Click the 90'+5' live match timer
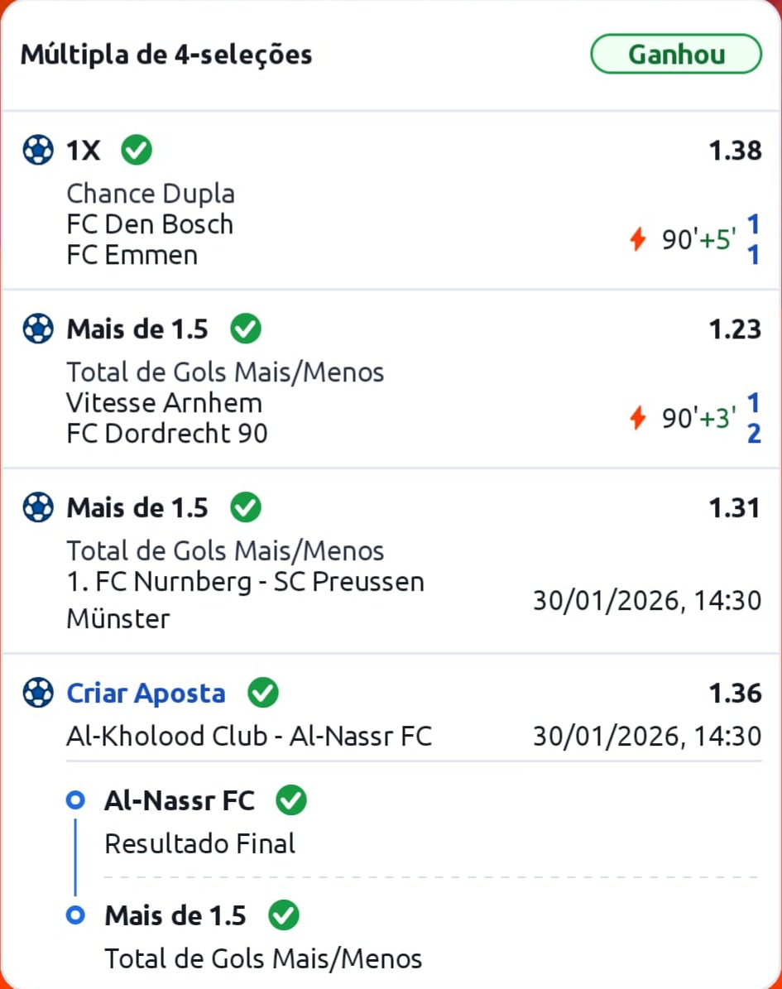The image size is (782, 989). tap(698, 240)
